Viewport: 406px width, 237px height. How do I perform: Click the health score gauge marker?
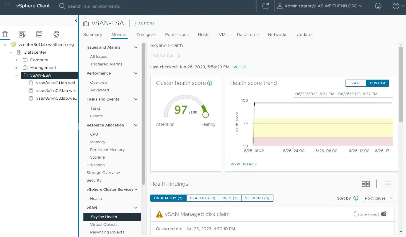206,115
